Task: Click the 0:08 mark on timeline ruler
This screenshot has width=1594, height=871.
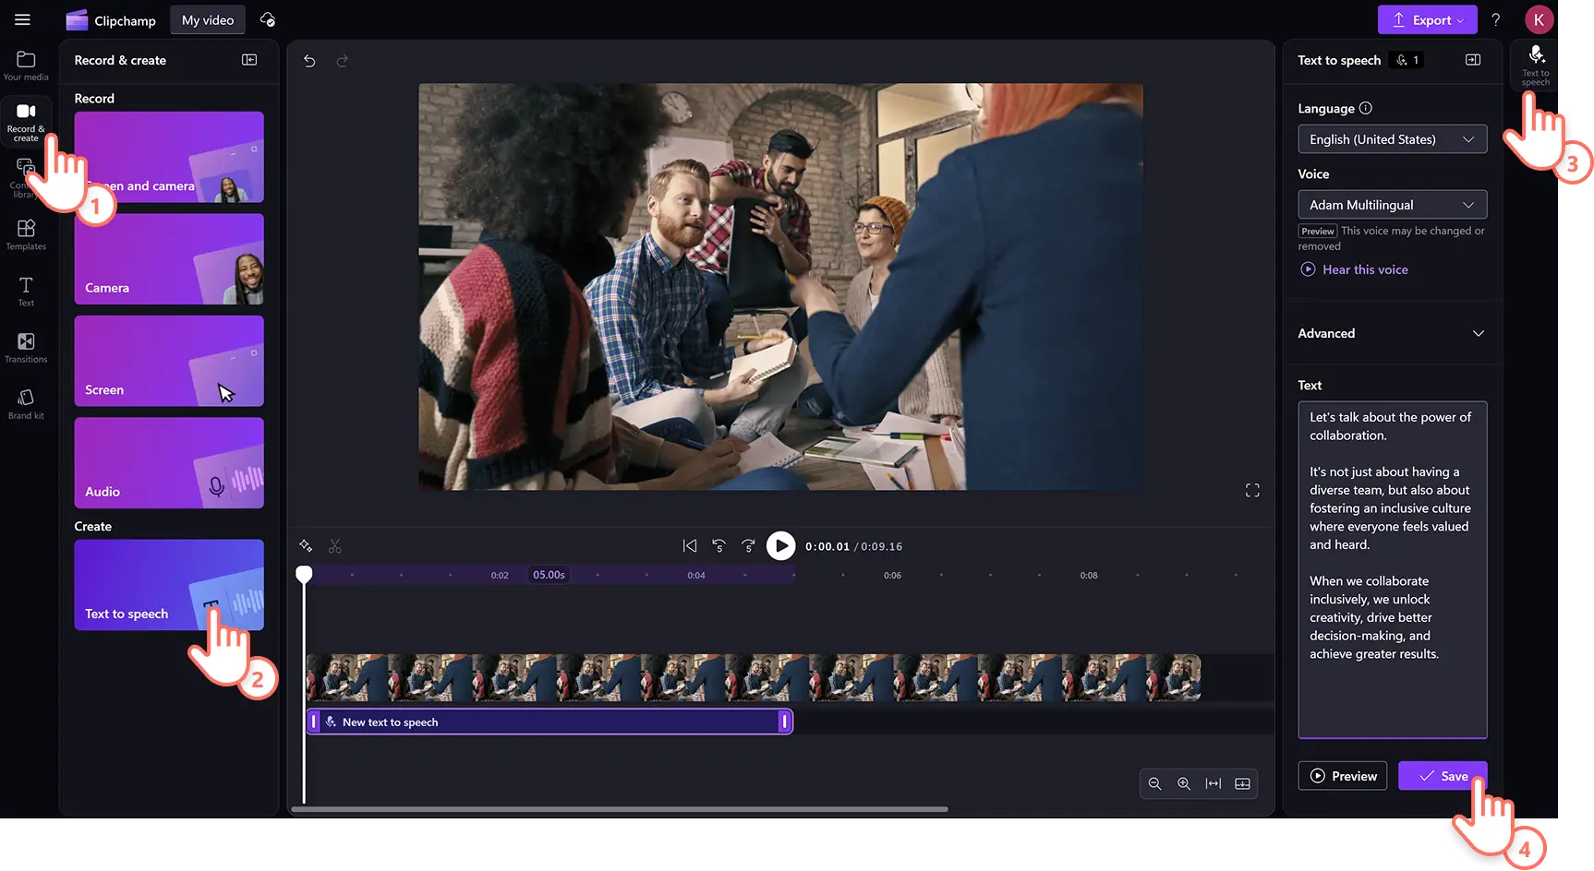Action: point(1089,575)
